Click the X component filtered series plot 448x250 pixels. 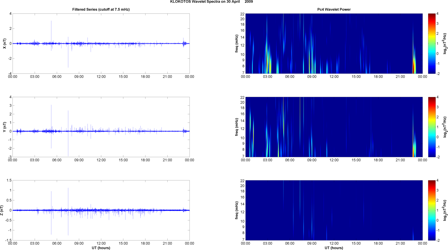tap(101, 43)
